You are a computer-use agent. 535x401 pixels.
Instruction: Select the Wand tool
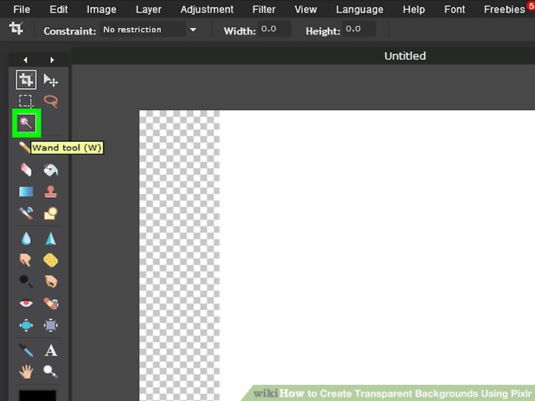click(x=26, y=123)
